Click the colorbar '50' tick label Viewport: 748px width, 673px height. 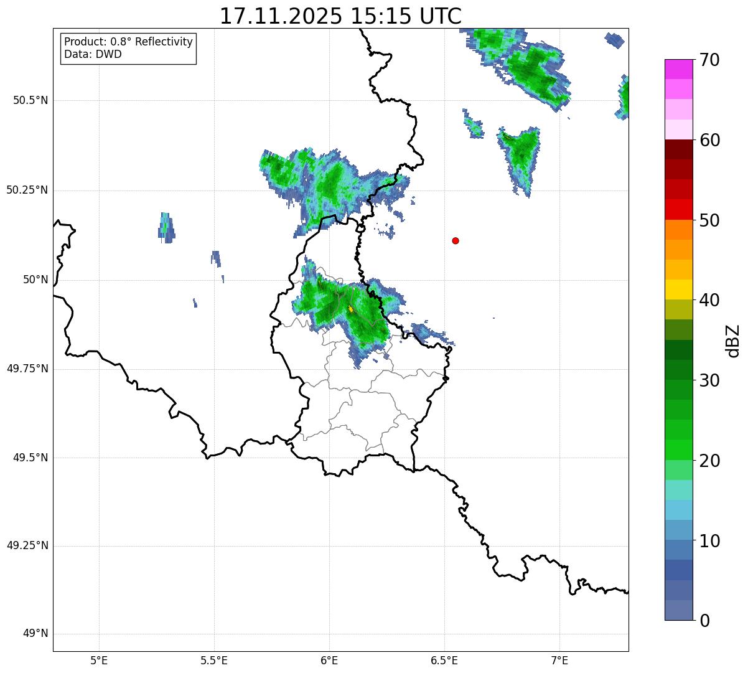point(709,220)
